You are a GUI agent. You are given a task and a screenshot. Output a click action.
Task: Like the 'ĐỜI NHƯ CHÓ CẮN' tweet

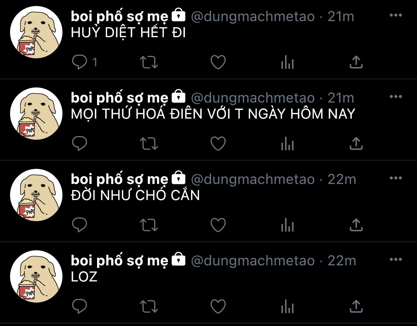218,225
